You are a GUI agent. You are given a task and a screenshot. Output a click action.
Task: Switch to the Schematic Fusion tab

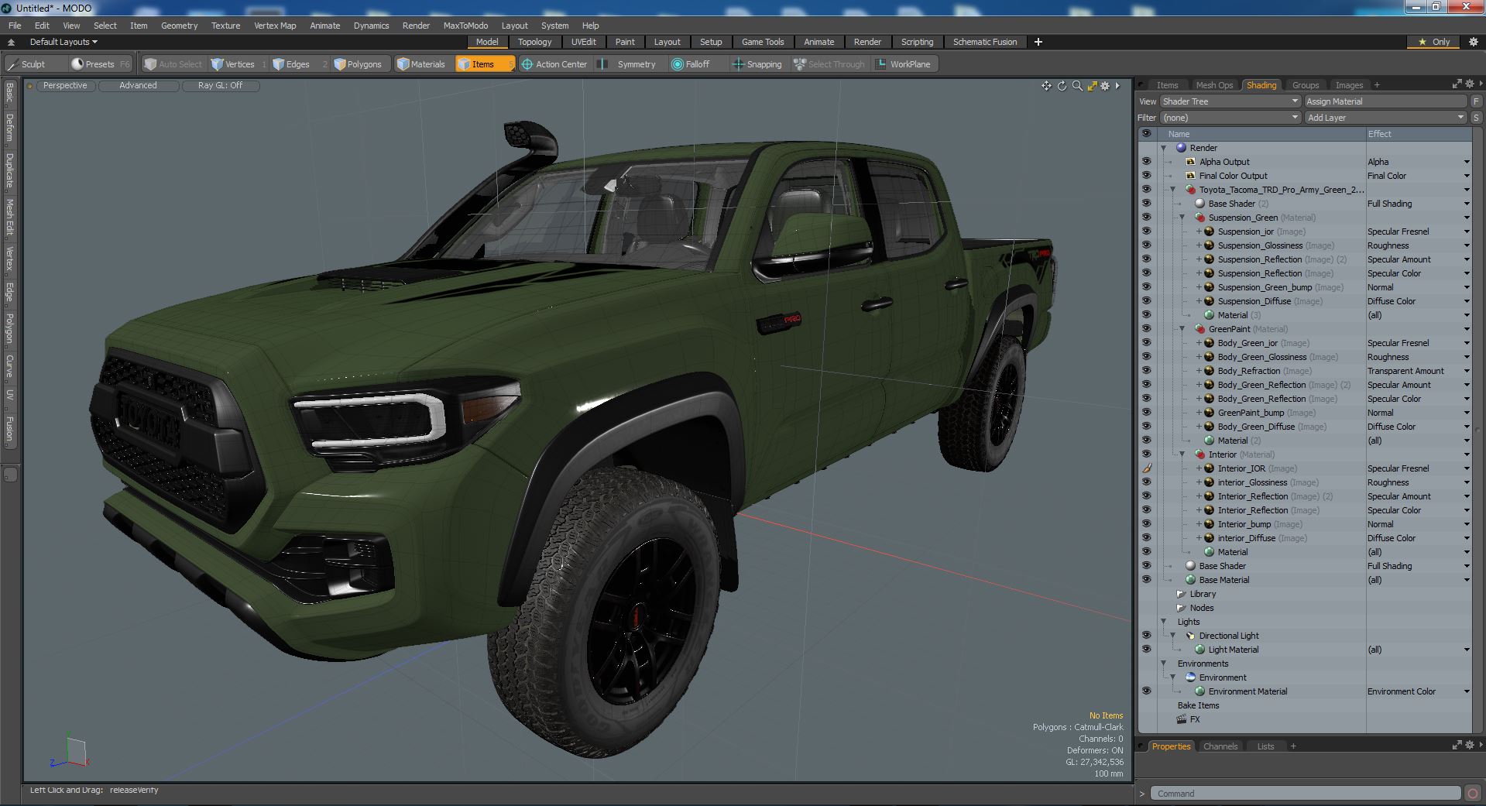point(984,42)
